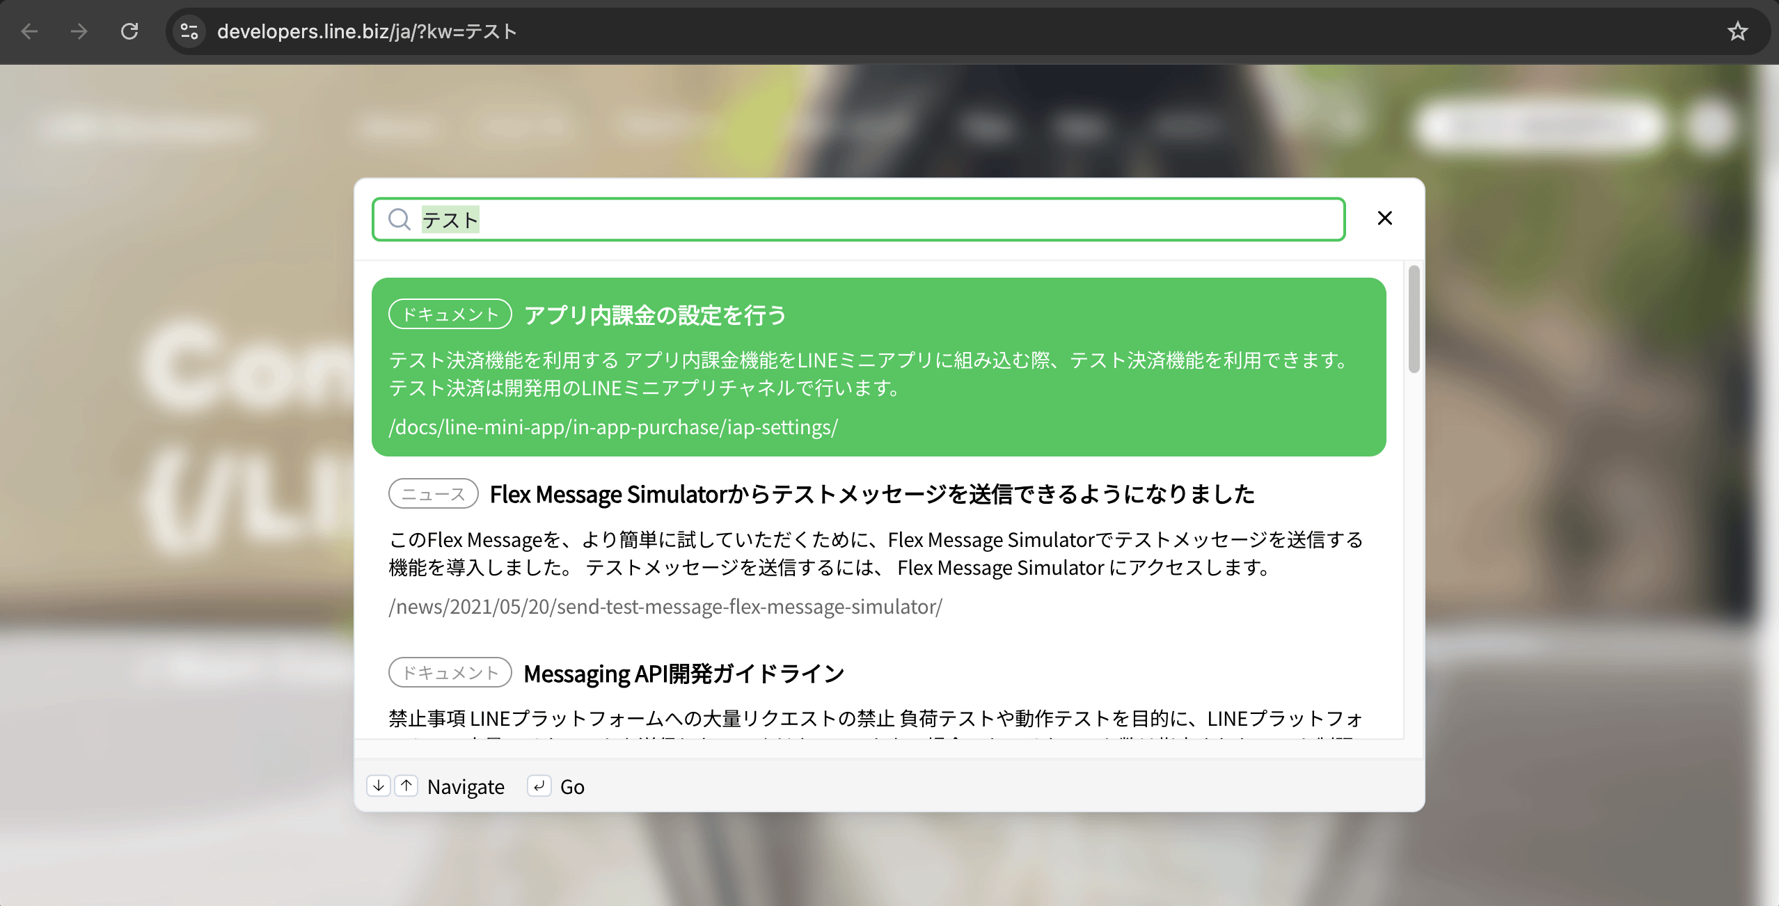This screenshot has width=1779, height=906.
Task: Open site information icon in address bar
Action: 189,31
